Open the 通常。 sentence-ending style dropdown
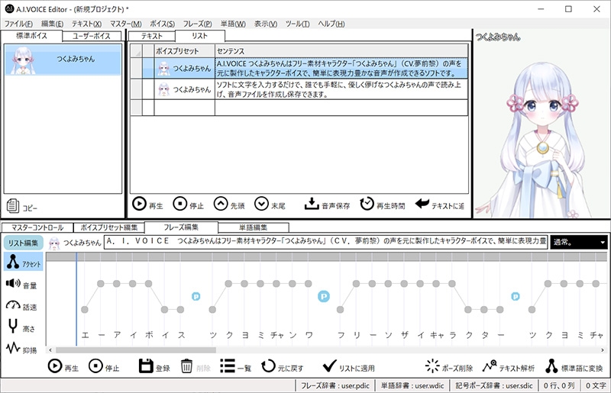 [579, 242]
